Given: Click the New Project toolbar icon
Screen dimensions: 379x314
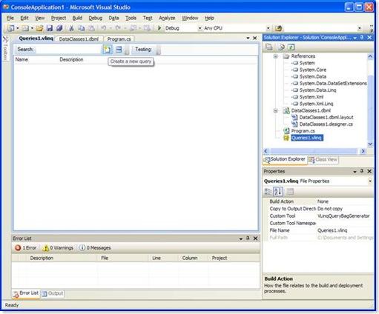Looking at the screenshot, I should pos(10,28).
